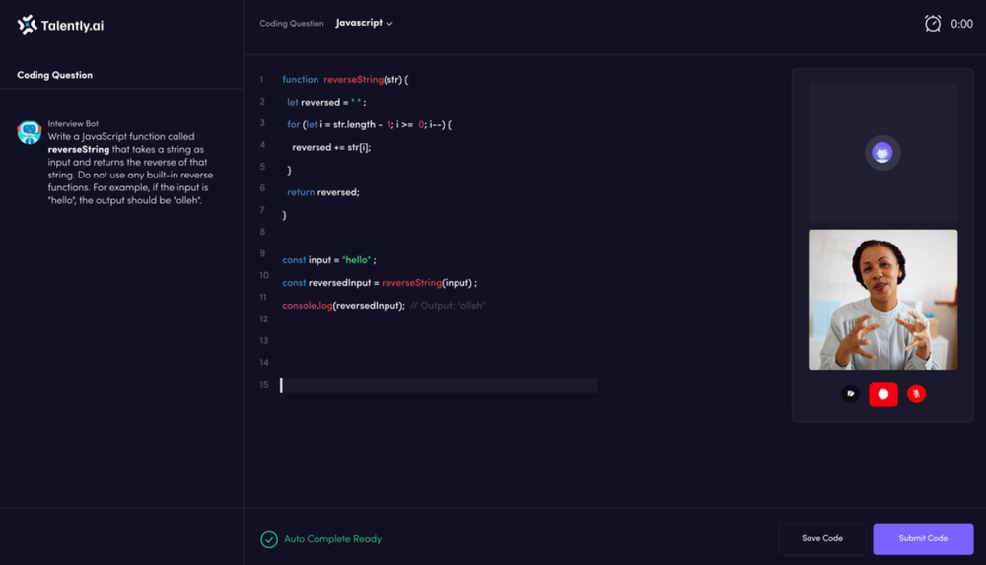Click the Talently.ai logo icon
Image resolution: width=986 pixels, height=565 pixels.
[27, 25]
